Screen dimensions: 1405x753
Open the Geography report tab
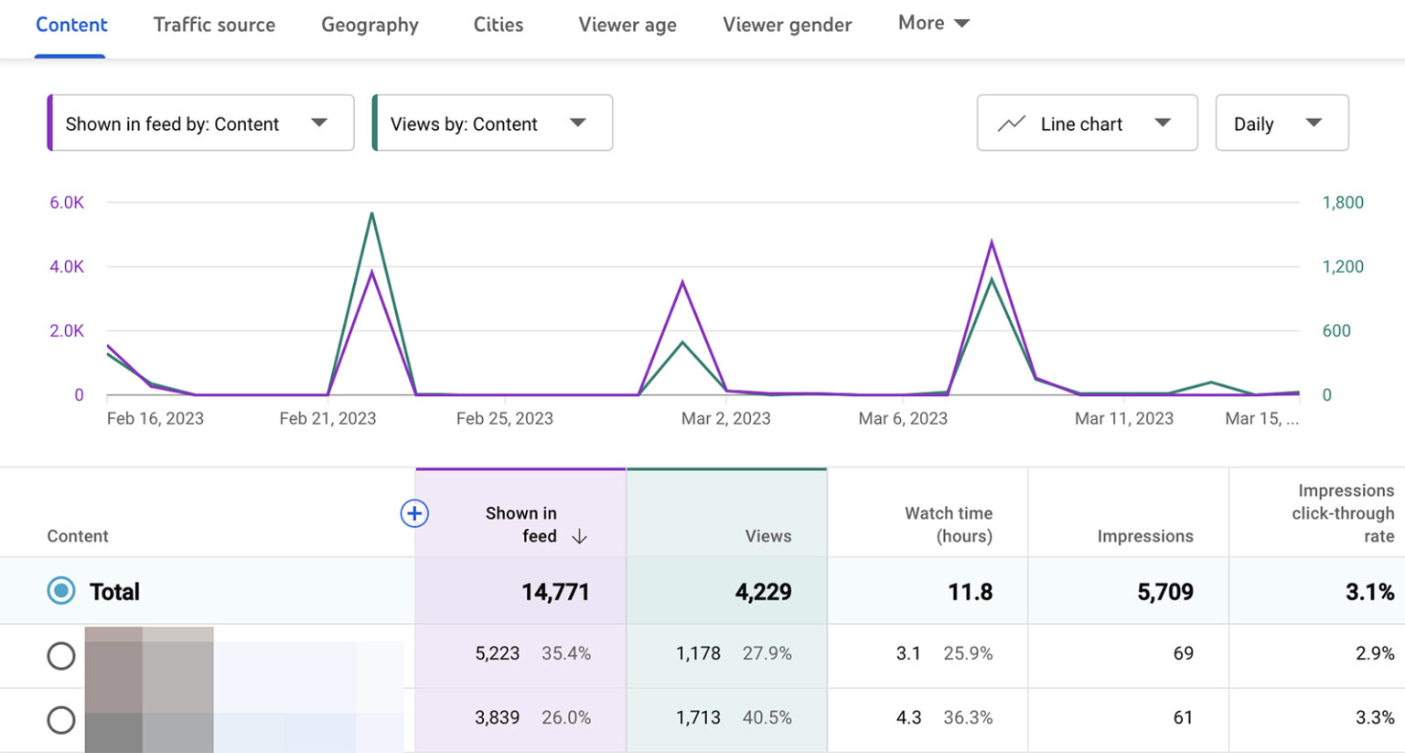coord(369,25)
